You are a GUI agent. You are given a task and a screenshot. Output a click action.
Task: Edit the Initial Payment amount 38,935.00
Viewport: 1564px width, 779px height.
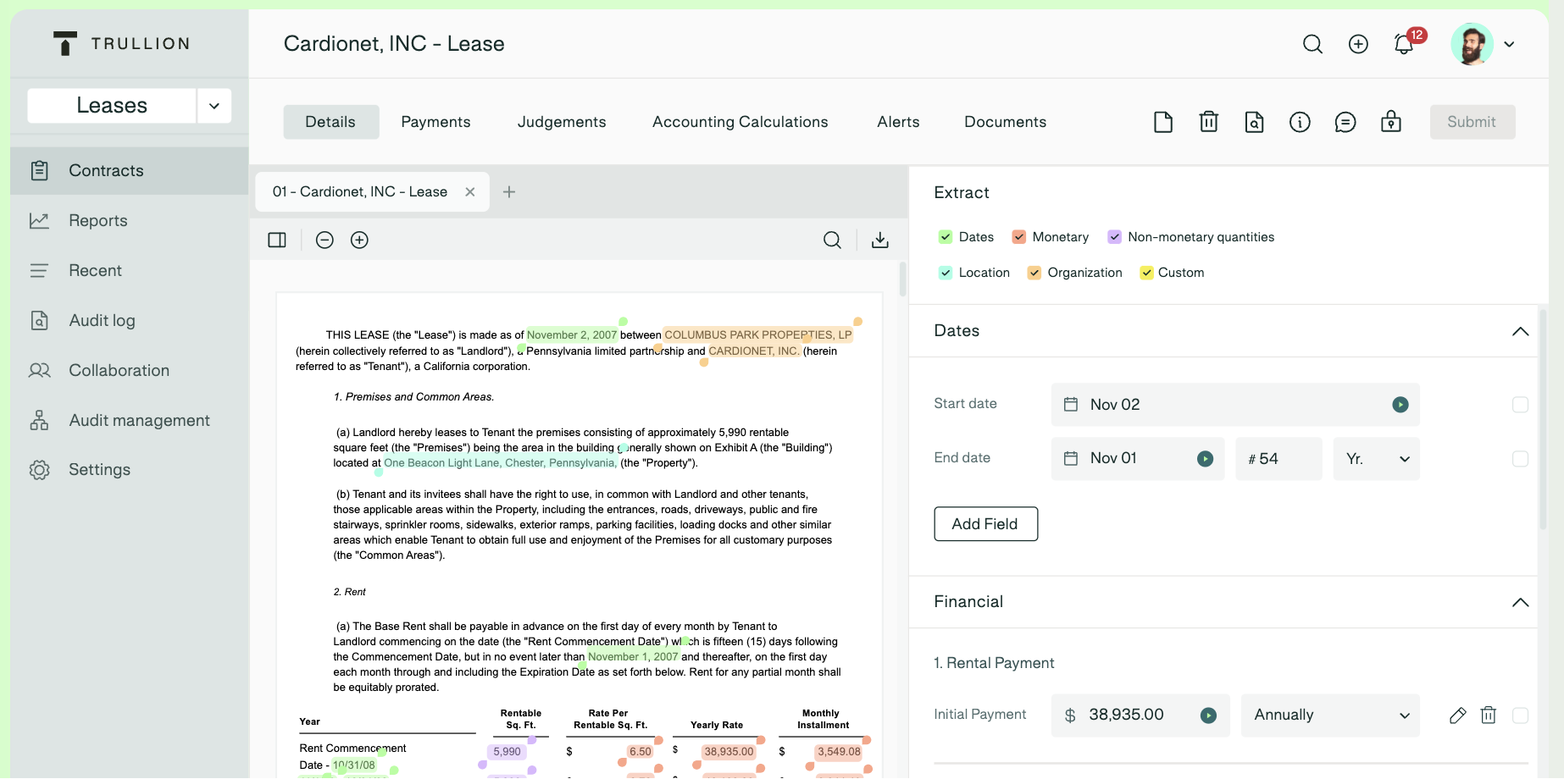(x=1140, y=715)
